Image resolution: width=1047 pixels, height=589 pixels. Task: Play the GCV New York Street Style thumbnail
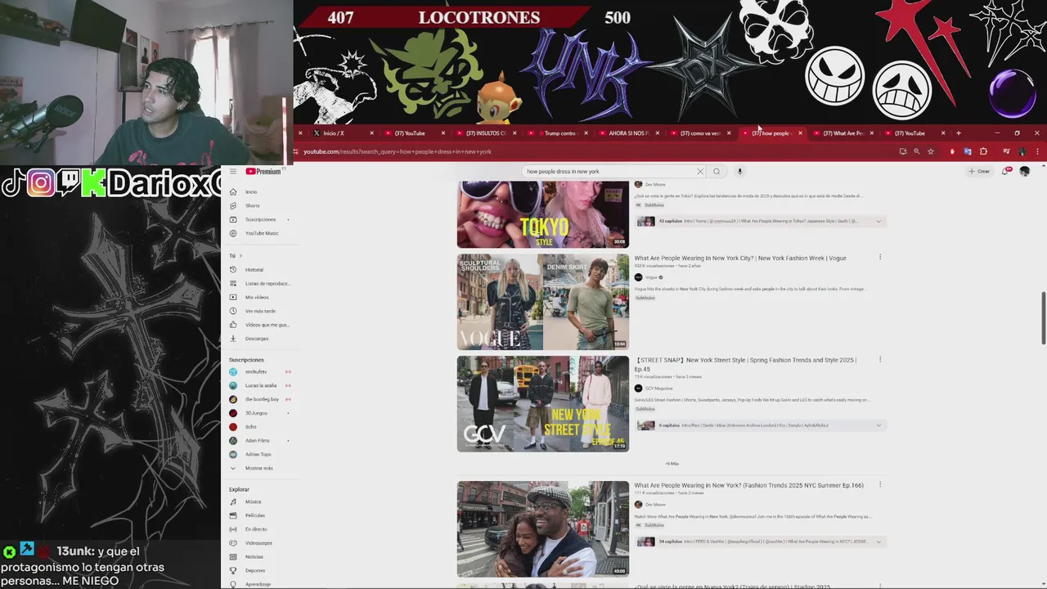pos(543,403)
